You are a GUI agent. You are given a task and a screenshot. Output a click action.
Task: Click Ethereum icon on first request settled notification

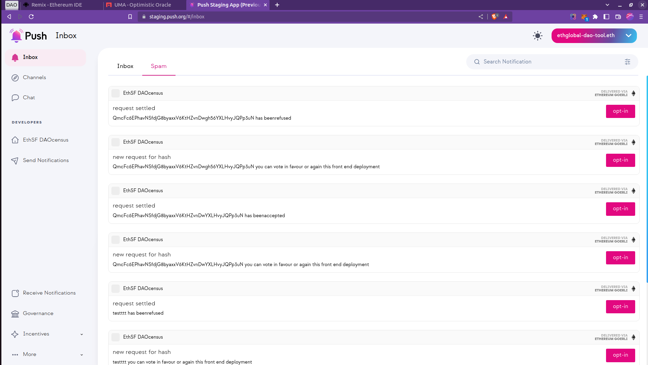click(633, 93)
